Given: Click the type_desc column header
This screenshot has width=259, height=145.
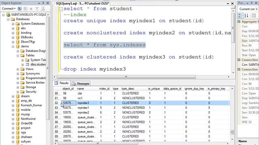Looking at the screenshot, I should (128, 89).
